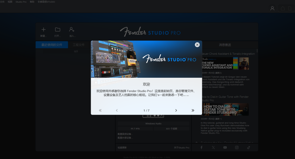Click 关于Studio Pro link

pos(181,148)
